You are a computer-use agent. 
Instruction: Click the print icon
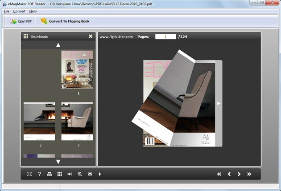(50, 174)
